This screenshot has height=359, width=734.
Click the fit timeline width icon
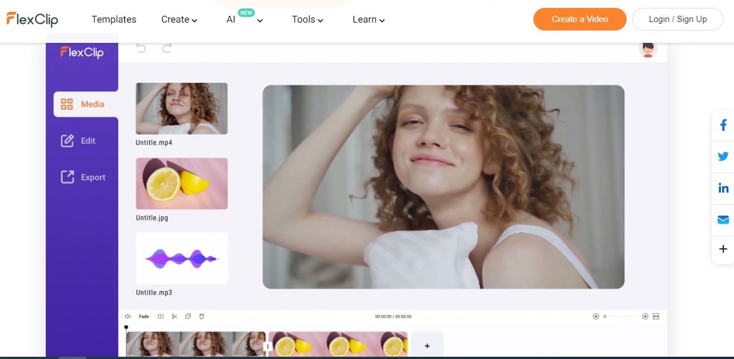point(656,317)
